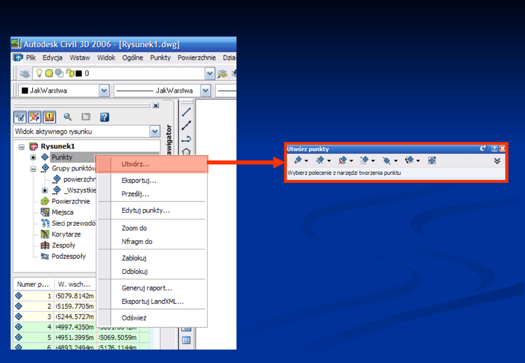This screenshot has width=525, height=363.
Task: Click the Punkty node icon
Action: point(45,157)
